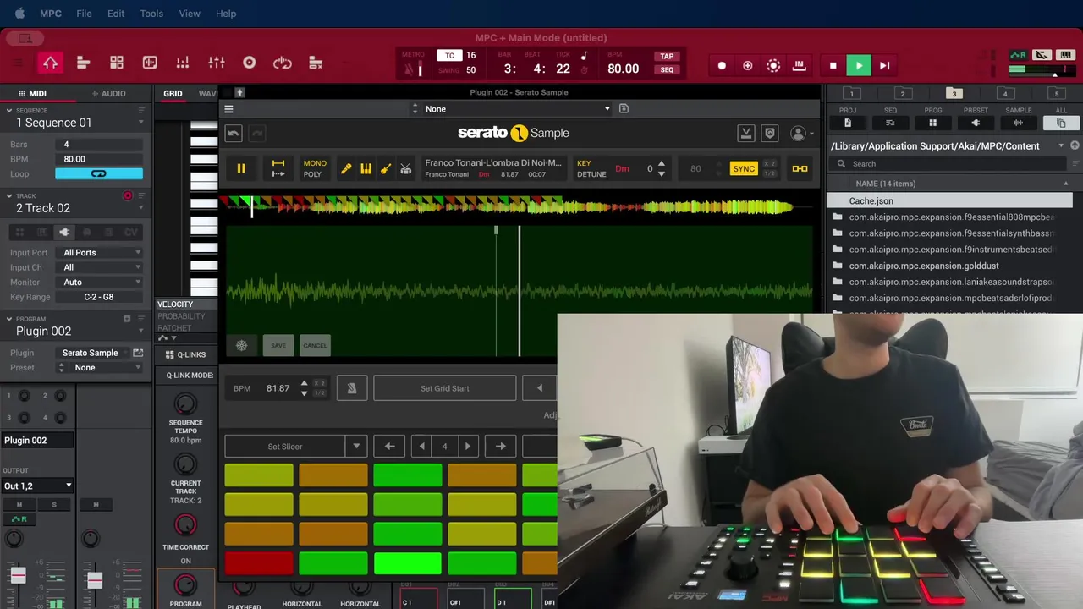Open the Out 1,2 output dropdown
The image size is (1083, 609).
point(38,486)
